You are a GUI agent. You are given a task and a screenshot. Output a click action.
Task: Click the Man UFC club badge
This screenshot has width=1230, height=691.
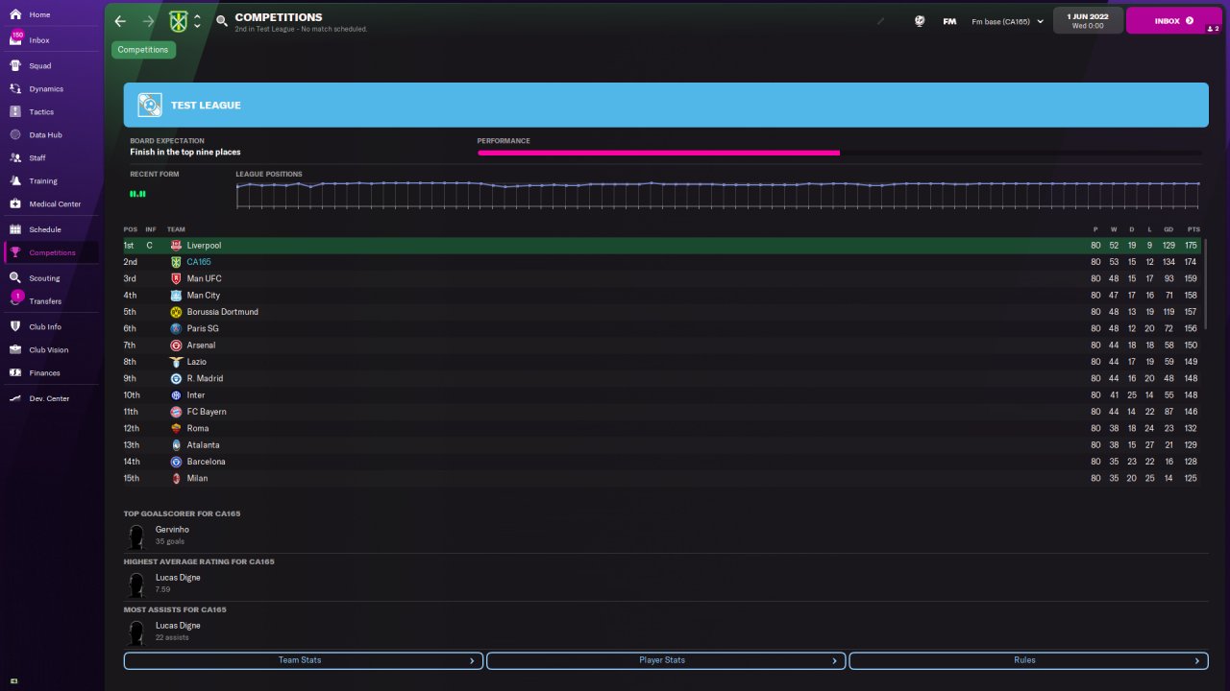(176, 279)
